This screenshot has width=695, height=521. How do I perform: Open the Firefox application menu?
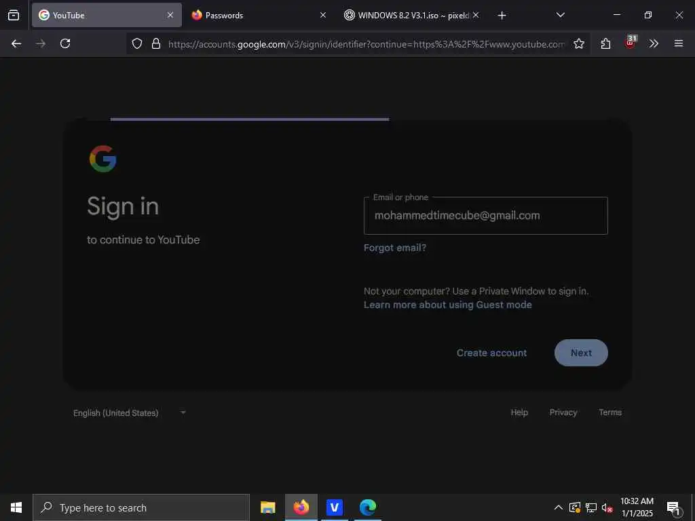coord(679,43)
